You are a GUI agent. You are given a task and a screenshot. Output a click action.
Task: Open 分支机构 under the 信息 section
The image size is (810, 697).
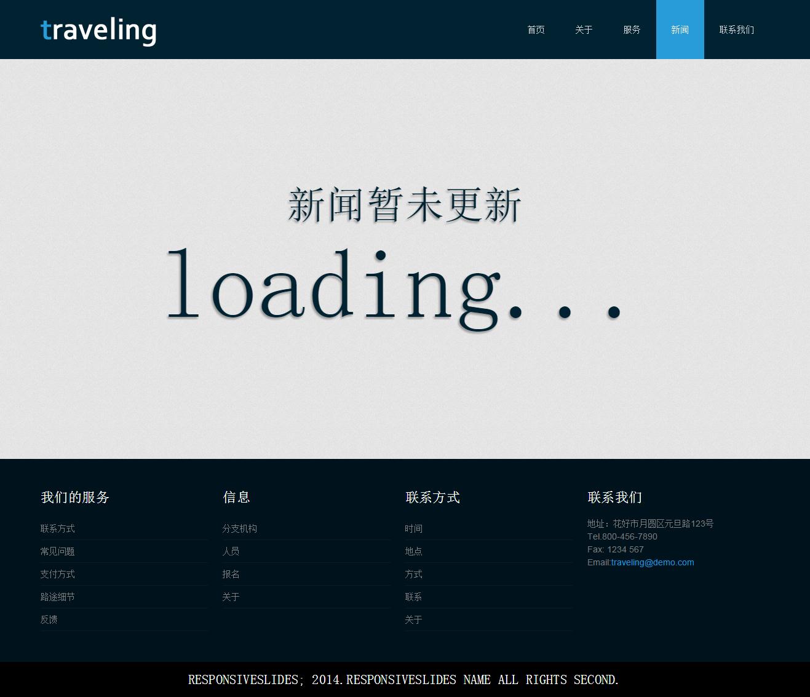click(x=240, y=528)
